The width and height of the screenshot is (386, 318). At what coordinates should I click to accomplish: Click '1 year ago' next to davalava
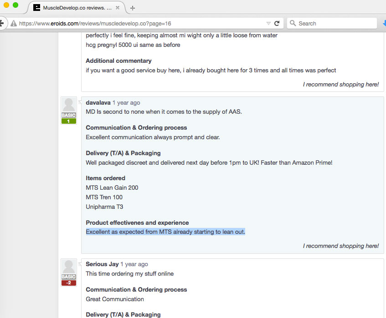[126, 103]
